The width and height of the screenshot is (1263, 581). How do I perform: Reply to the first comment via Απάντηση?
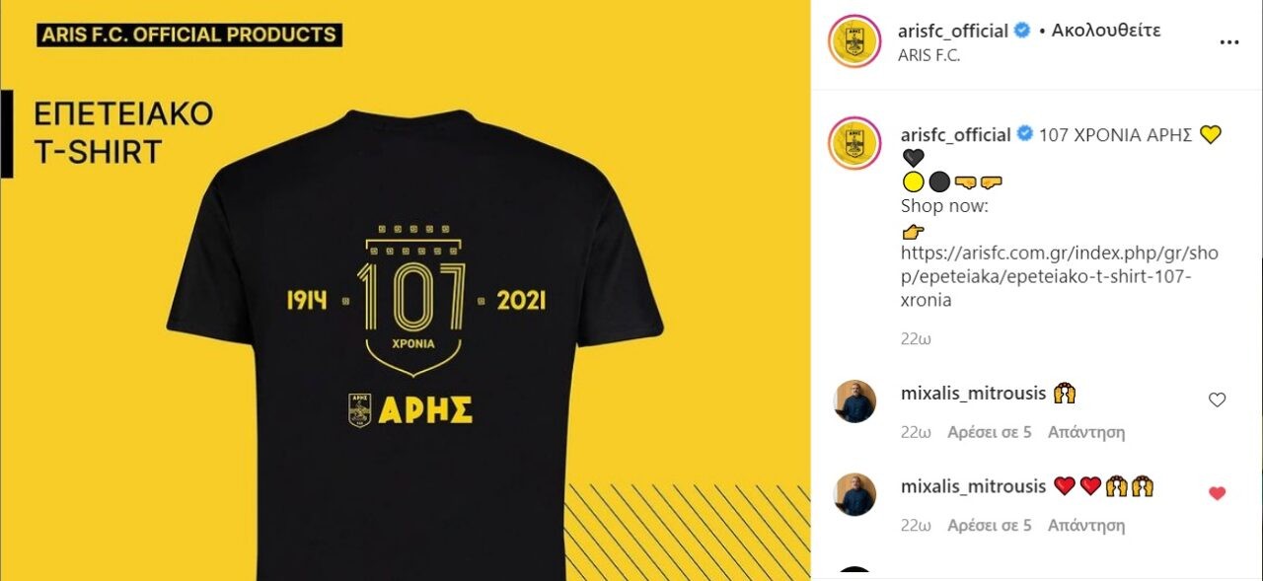[x=1086, y=432]
